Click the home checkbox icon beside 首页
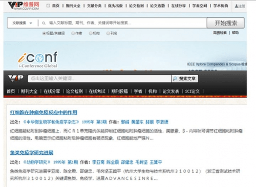Screen dimensions: 256x187 48,6
